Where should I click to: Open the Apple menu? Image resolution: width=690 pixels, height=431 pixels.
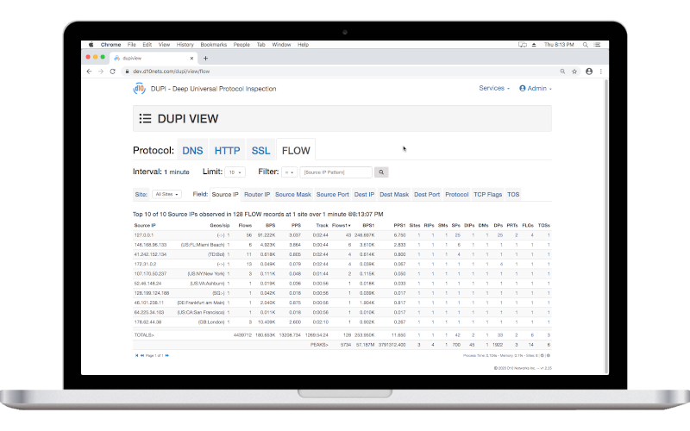pyautogui.click(x=91, y=45)
